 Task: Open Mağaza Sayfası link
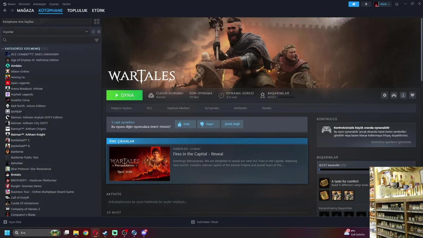pos(121,108)
